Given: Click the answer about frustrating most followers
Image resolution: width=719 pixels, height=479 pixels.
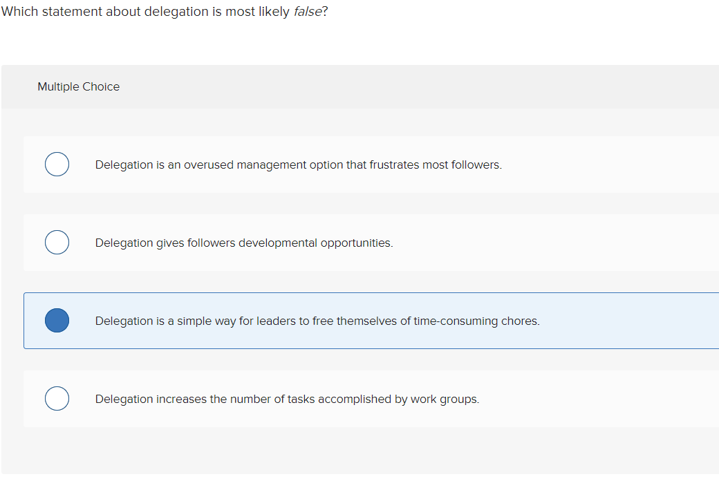Looking at the screenshot, I should click(298, 165).
